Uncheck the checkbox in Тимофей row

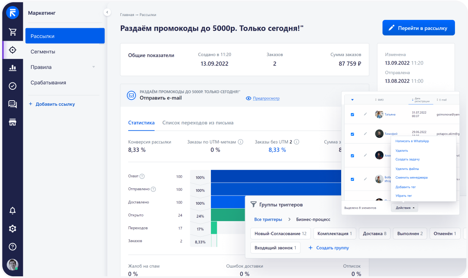352,134
